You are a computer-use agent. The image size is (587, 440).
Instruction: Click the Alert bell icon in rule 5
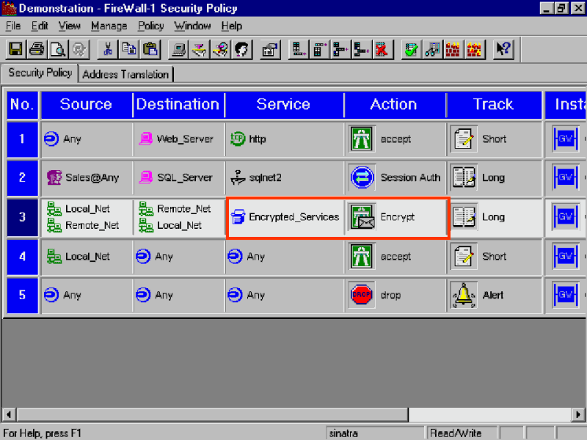pos(463,295)
